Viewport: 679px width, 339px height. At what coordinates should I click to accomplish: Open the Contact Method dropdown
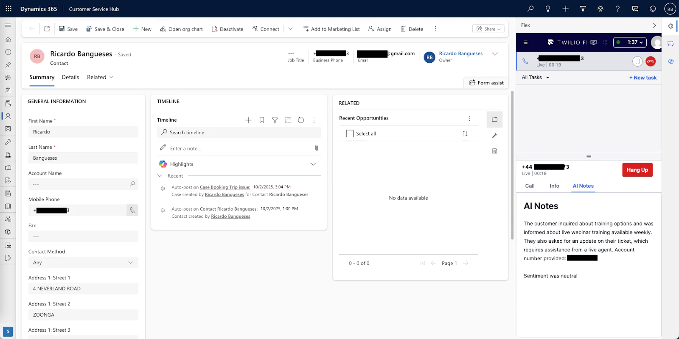point(83,263)
